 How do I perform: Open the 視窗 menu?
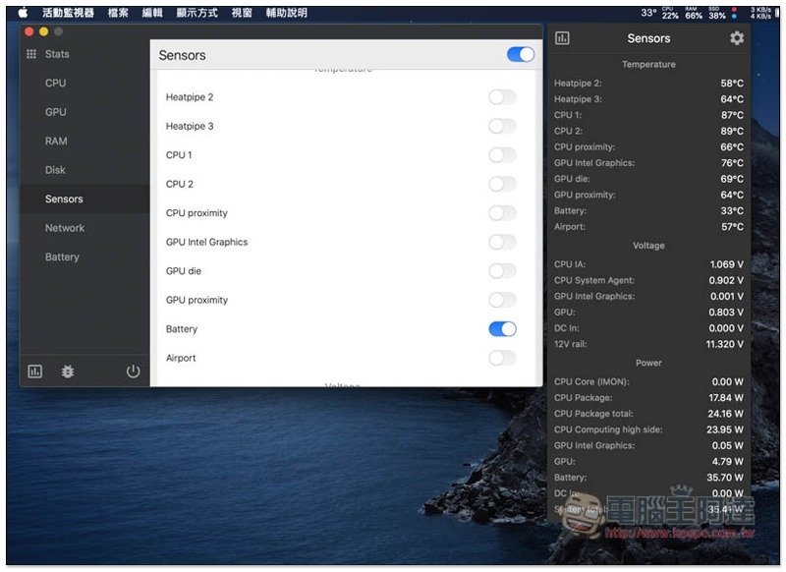pos(242,13)
